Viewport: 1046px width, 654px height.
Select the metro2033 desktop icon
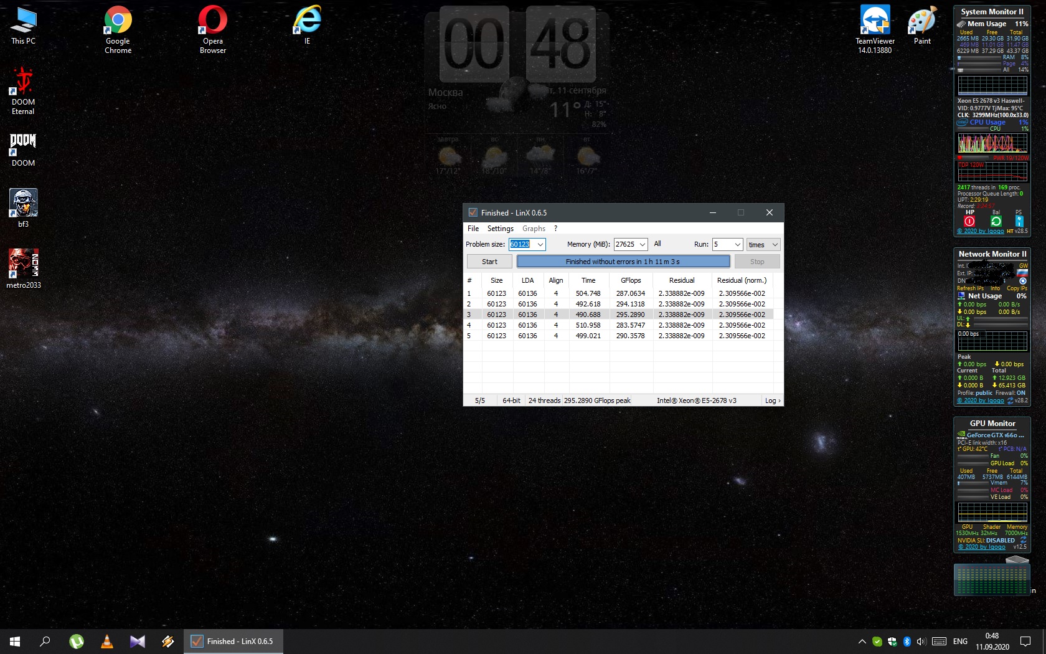pos(24,269)
